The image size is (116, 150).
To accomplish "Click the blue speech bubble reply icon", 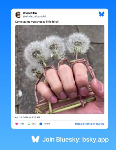I will tap(41, 124).
